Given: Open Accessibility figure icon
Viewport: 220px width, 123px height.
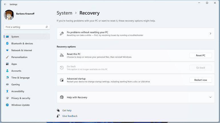Looking at the screenshot, I should pyautogui.click(x=7, y=91).
